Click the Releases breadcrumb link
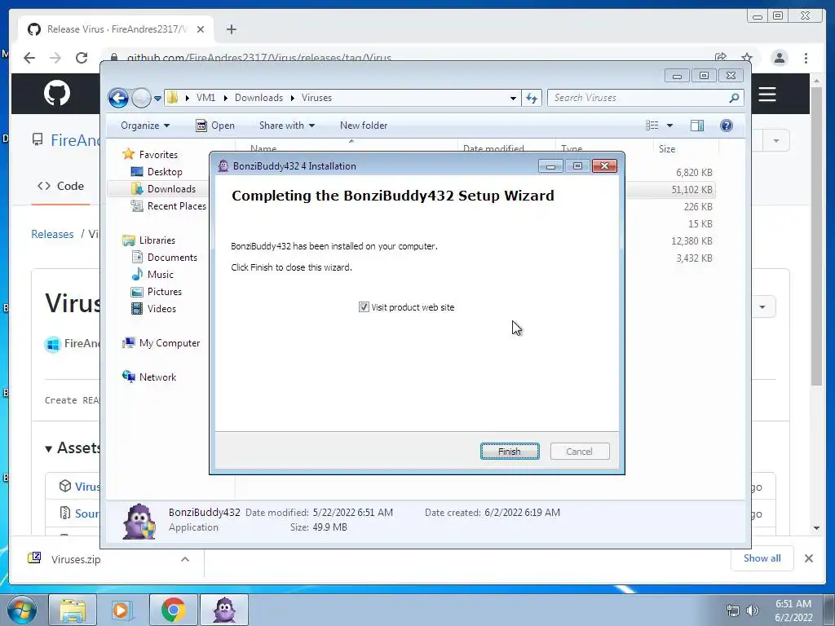This screenshot has height=626, width=835. (52, 234)
